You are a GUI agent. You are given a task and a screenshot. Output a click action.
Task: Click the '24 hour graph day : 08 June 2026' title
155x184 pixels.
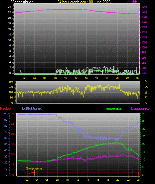point(84,2)
